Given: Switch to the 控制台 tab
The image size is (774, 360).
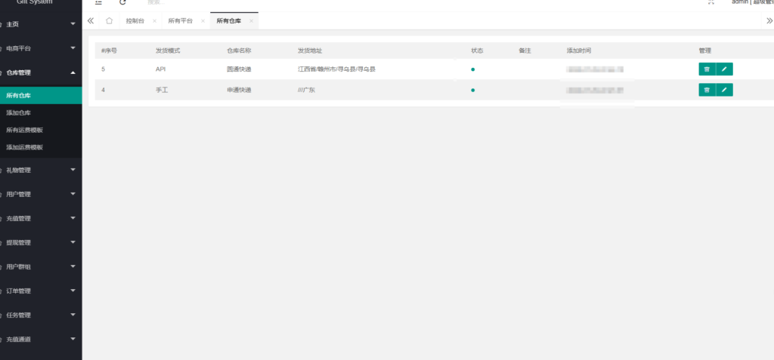Looking at the screenshot, I should pyautogui.click(x=135, y=21).
